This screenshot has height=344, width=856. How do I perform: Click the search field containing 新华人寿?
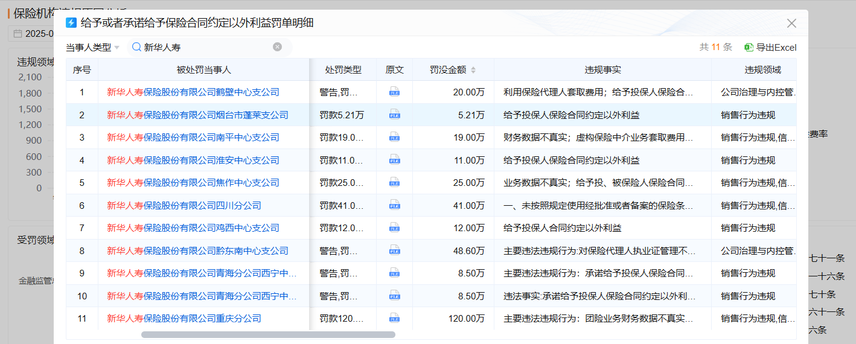[x=205, y=47]
